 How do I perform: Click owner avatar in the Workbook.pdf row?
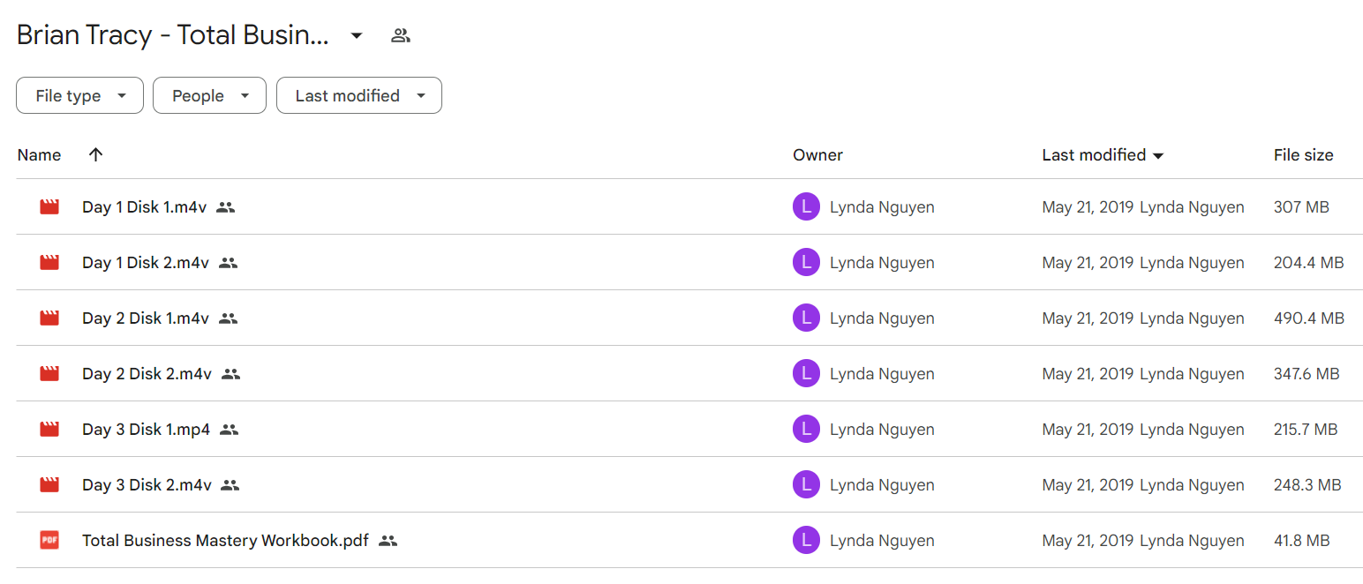pos(807,541)
